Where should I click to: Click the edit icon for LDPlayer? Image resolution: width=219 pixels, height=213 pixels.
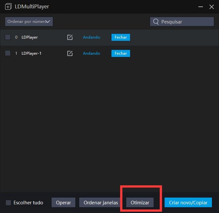(70, 37)
